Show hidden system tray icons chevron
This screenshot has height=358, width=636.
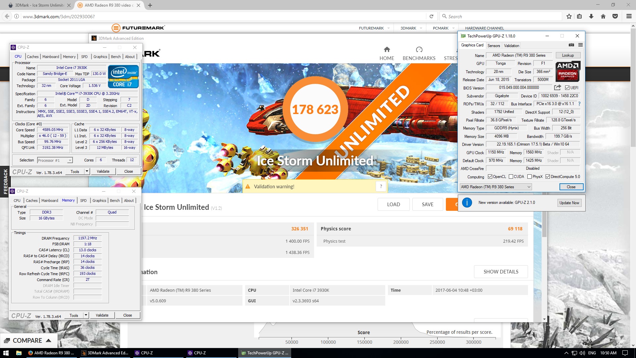tap(566, 353)
